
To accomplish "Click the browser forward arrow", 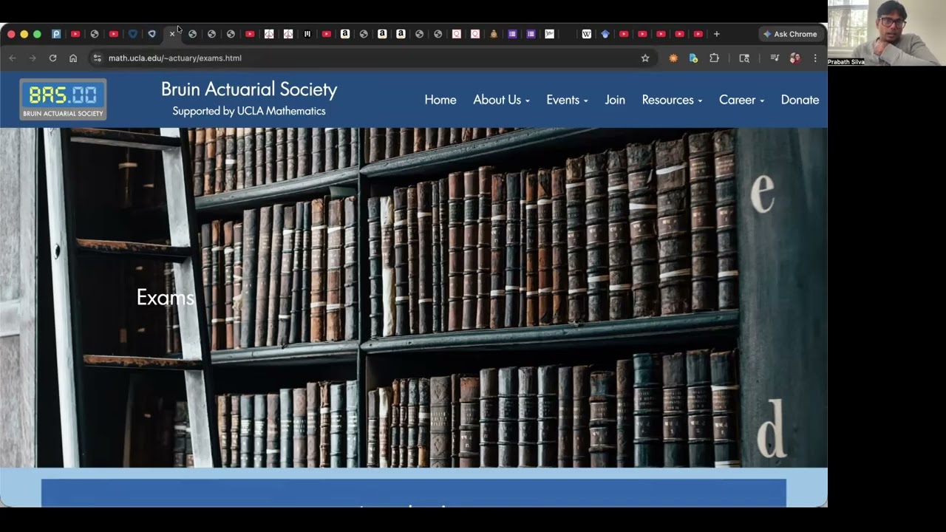I will pyautogui.click(x=33, y=58).
